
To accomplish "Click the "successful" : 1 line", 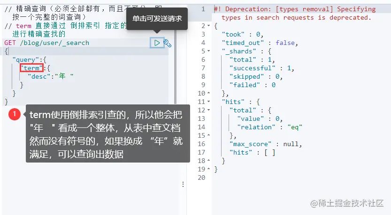I will [x=262, y=68].
